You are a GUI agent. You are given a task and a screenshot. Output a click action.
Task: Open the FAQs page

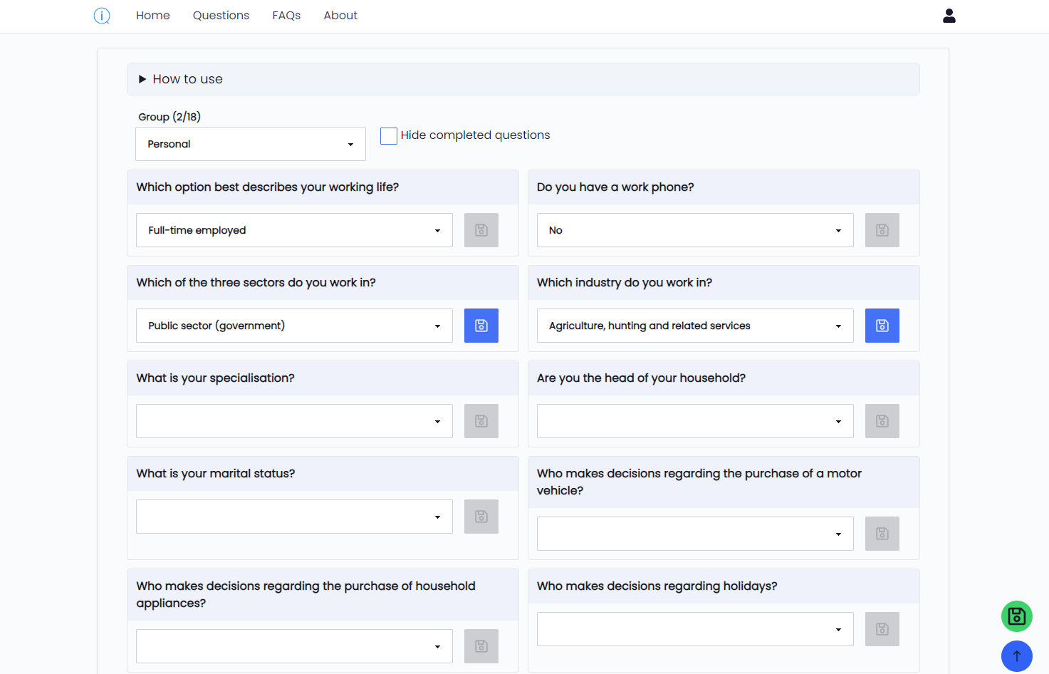click(286, 16)
